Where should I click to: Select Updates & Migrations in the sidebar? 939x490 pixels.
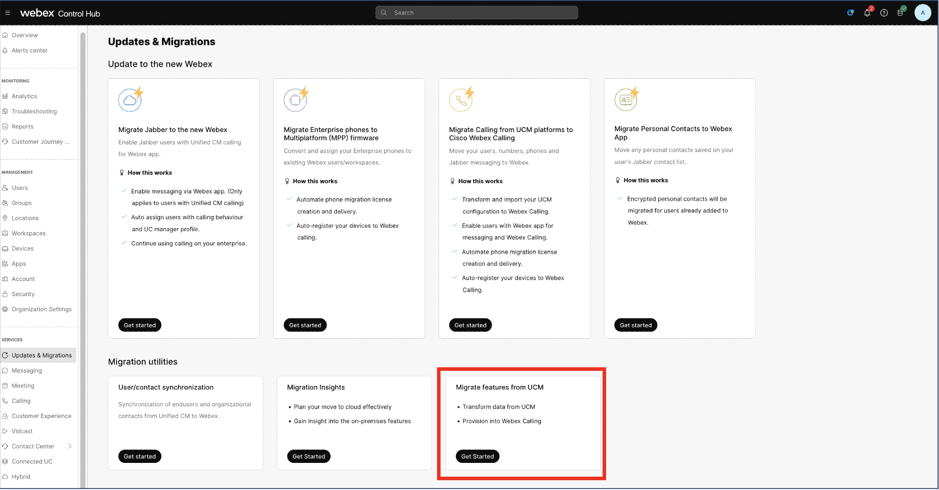point(41,355)
